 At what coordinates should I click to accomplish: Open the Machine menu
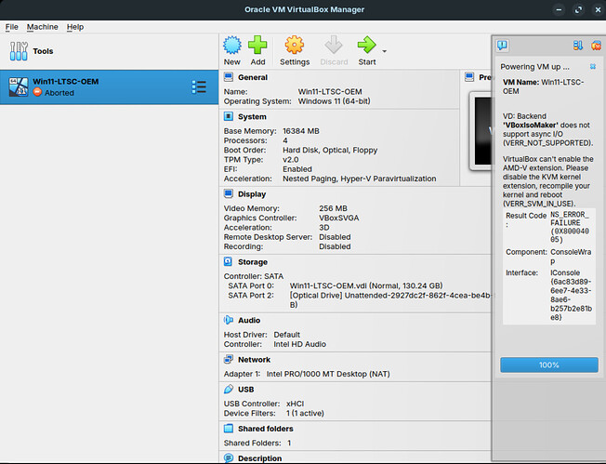click(42, 27)
